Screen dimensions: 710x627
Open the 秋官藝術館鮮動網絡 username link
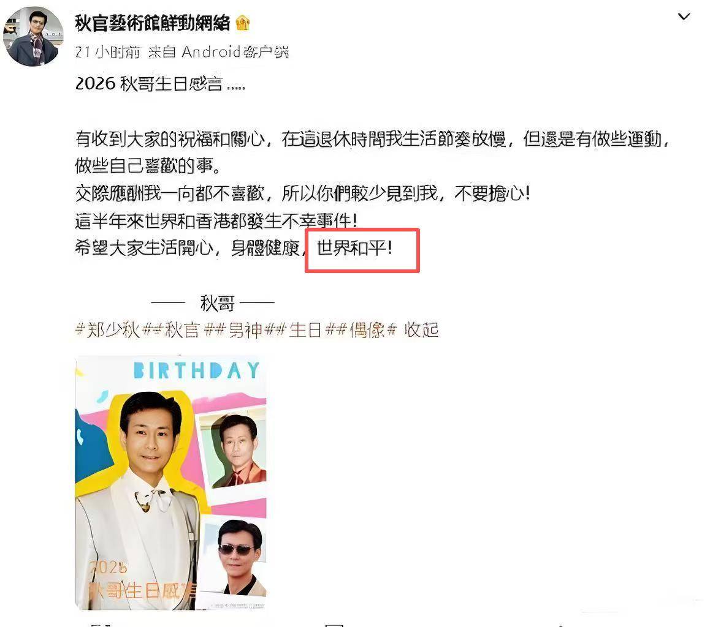153,23
